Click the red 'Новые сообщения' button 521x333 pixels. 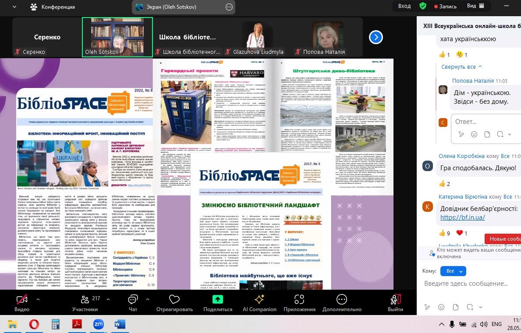(x=503, y=239)
